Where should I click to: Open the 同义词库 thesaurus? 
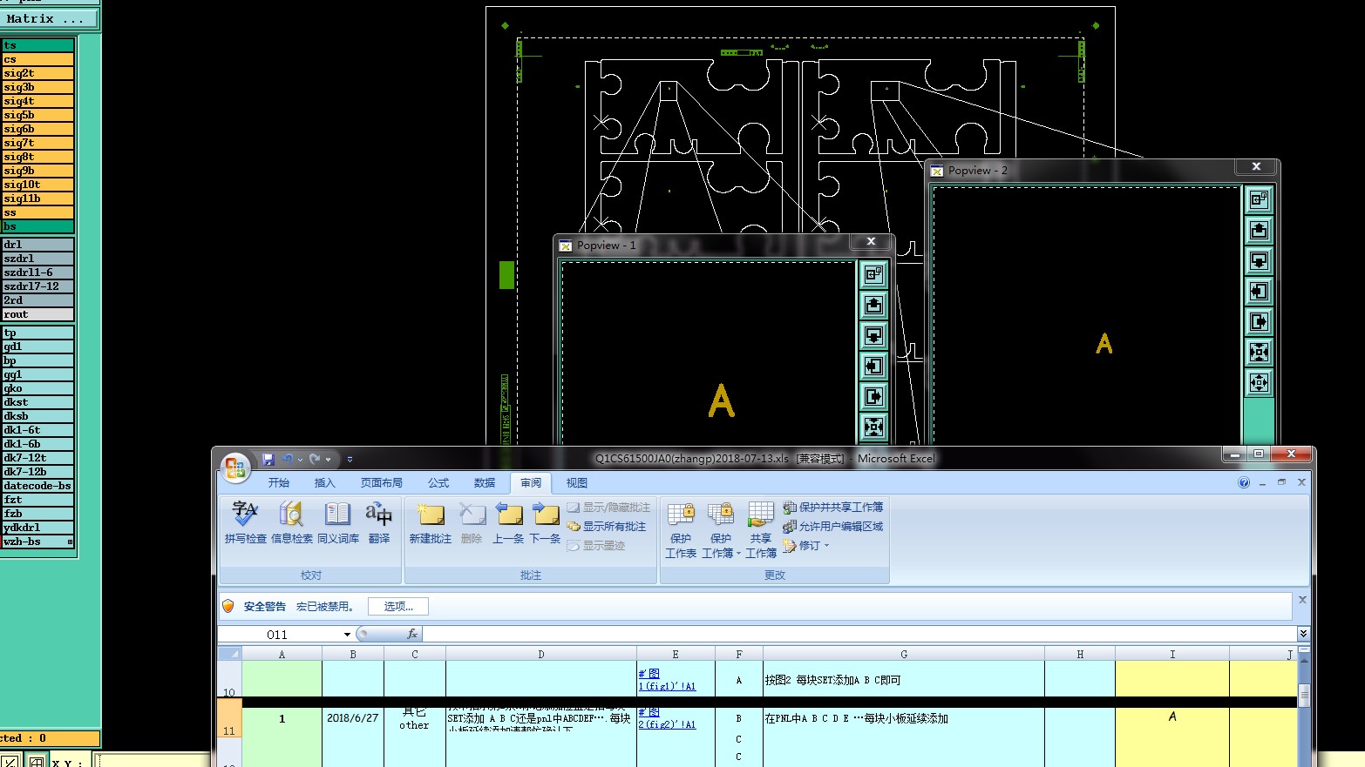338,522
